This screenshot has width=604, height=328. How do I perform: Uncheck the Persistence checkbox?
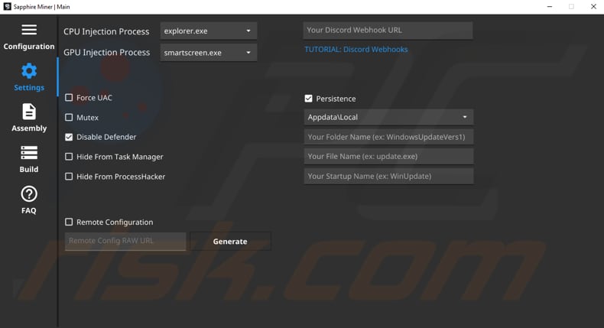[308, 99]
